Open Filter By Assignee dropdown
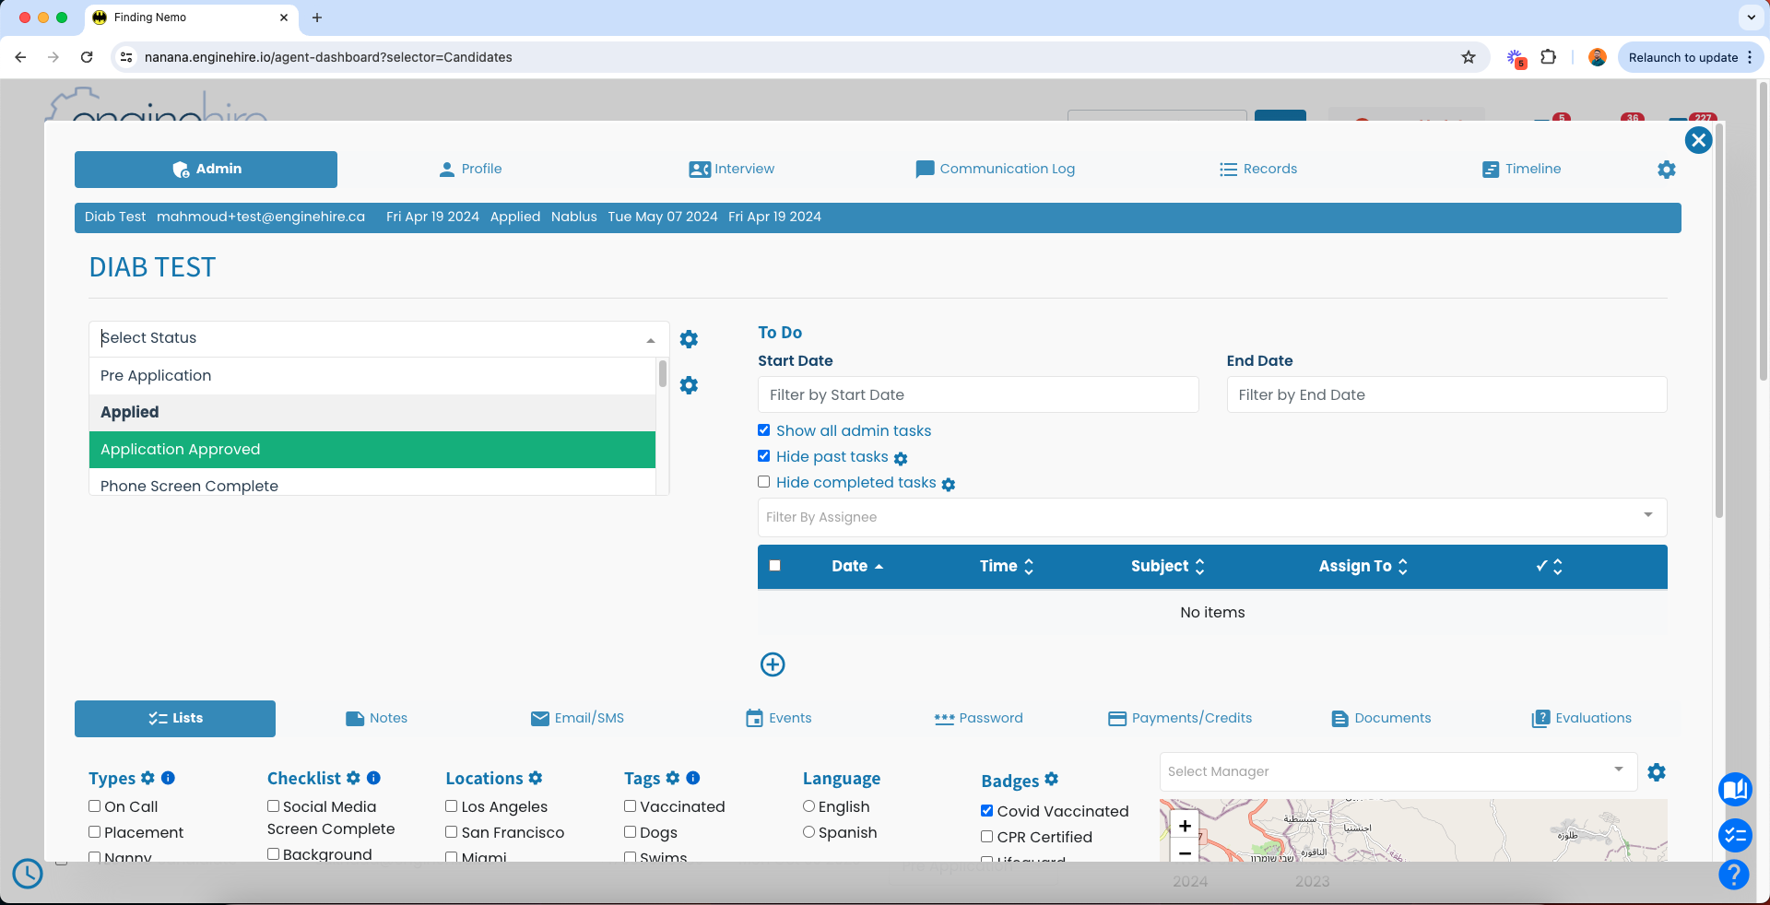The height and width of the screenshot is (905, 1770). (x=1212, y=517)
